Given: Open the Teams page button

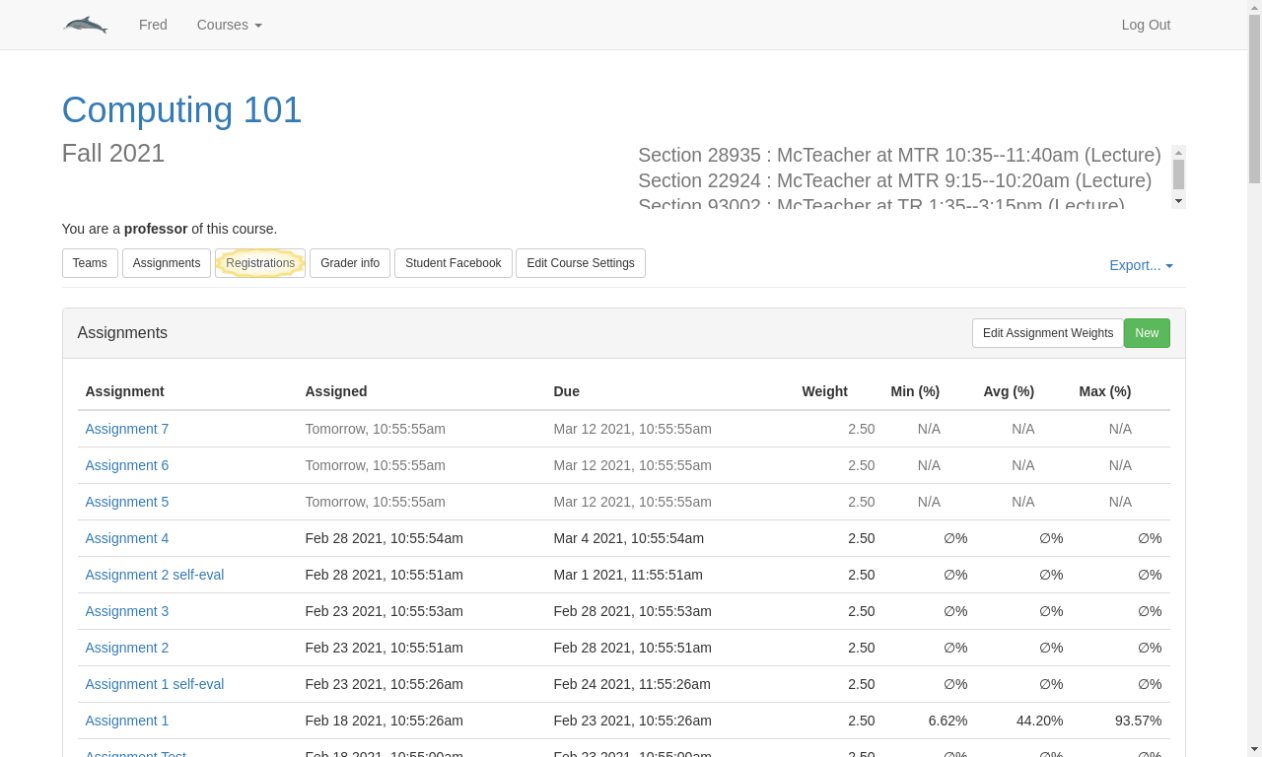Looking at the screenshot, I should click(x=90, y=263).
